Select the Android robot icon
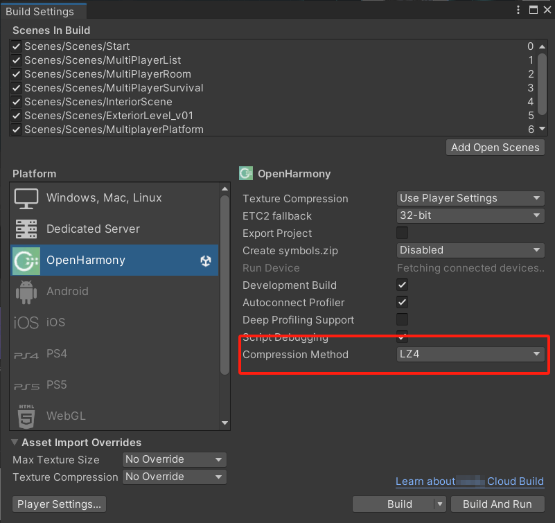 click(26, 292)
